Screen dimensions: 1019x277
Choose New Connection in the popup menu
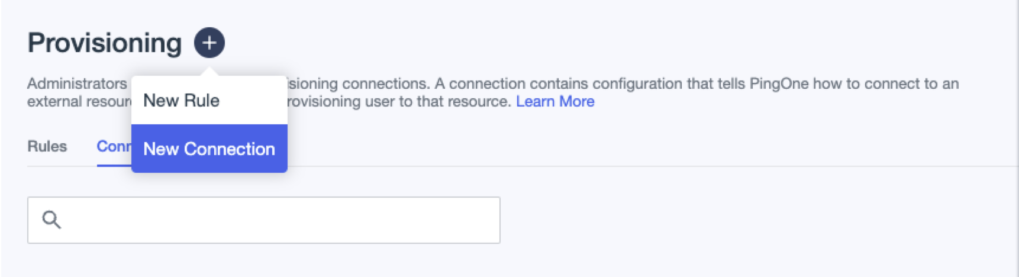[x=209, y=149]
